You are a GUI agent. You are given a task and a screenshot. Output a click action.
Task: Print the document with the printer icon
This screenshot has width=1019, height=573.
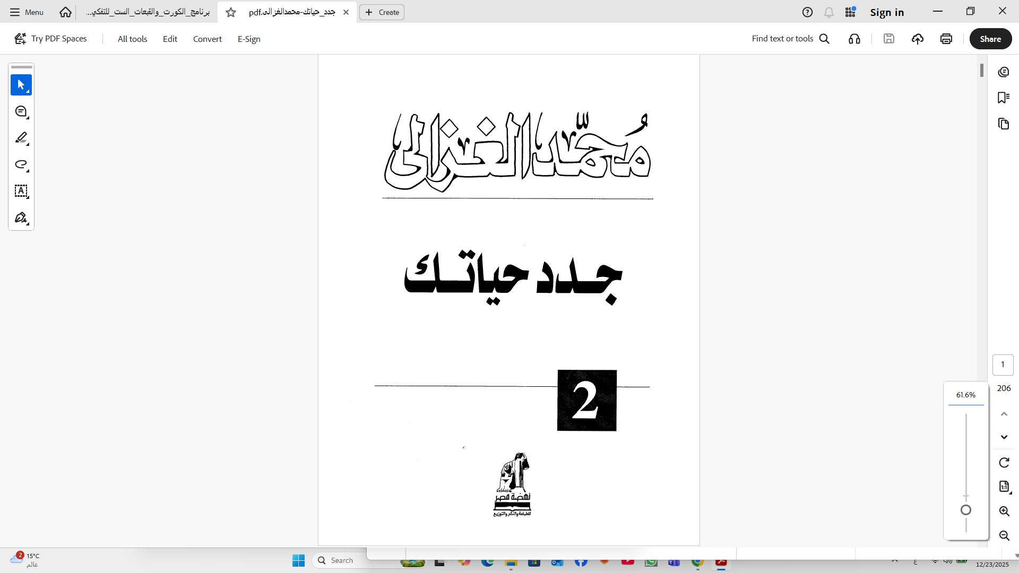[x=946, y=39]
